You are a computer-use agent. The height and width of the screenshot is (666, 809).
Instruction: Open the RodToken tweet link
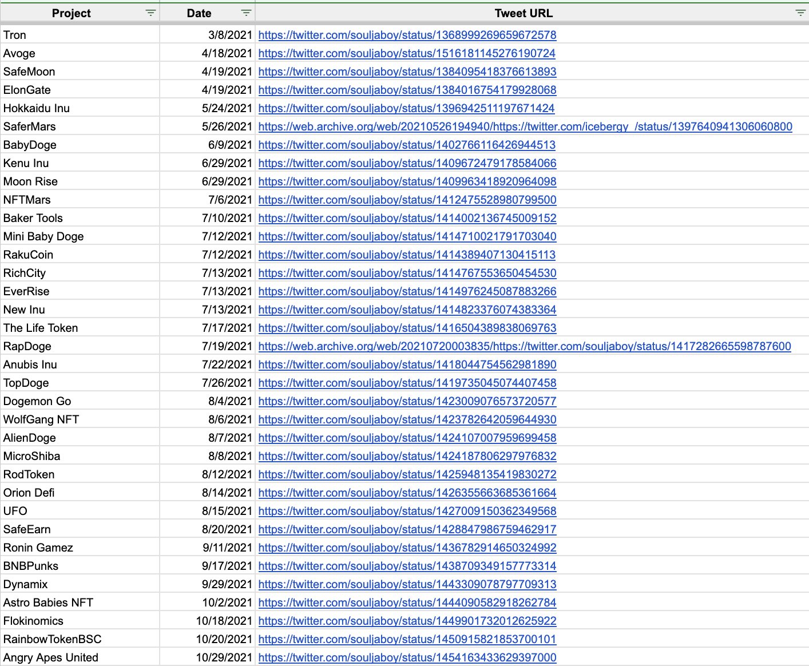[x=407, y=474]
